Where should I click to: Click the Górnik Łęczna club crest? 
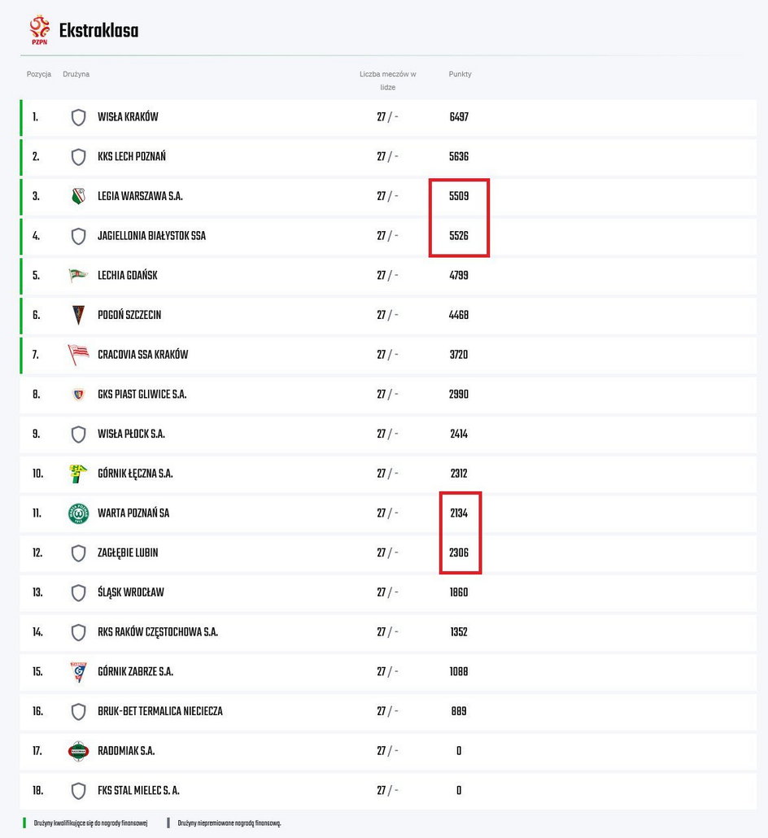coord(78,474)
